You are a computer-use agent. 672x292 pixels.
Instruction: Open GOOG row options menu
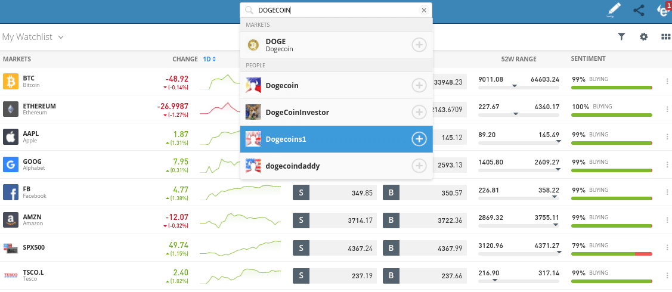667,164
